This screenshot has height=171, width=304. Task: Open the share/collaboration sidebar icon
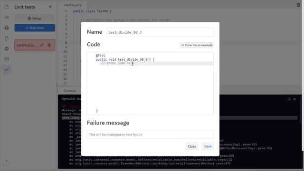pos(7,17)
